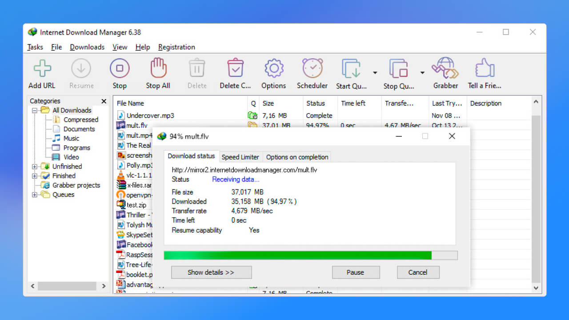Image resolution: width=569 pixels, height=320 pixels.
Task: Click the Documents category page icon
Action: tap(56, 129)
